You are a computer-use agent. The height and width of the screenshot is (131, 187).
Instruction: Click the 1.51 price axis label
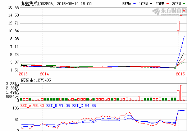14,70
